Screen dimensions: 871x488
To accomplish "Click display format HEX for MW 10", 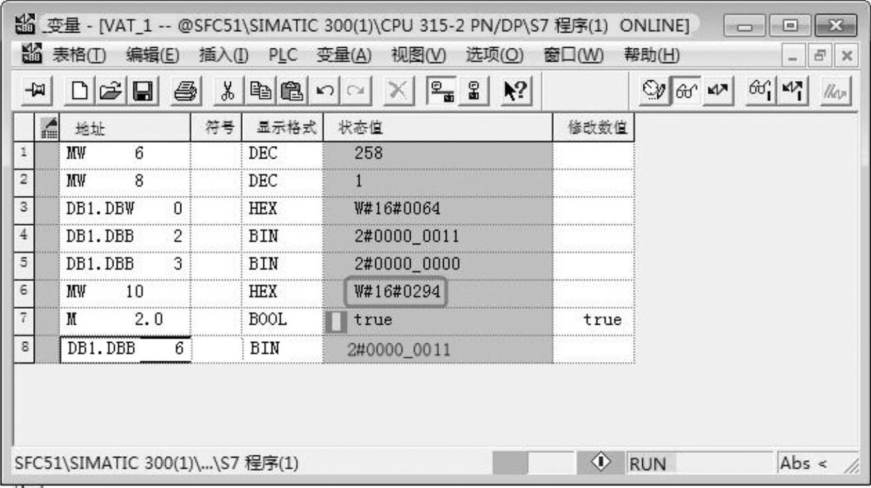I will (282, 292).
